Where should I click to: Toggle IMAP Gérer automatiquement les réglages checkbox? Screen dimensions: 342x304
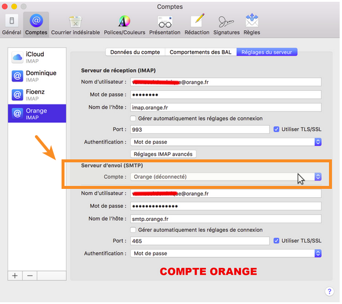pyautogui.click(x=133, y=119)
